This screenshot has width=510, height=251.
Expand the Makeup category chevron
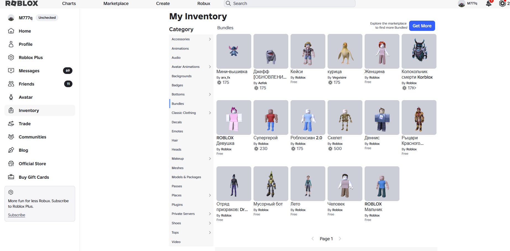(x=210, y=159)
